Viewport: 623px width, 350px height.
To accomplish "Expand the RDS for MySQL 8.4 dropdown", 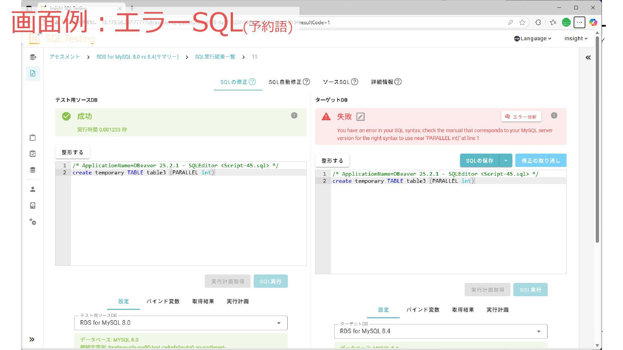I will tap(538, 331).
